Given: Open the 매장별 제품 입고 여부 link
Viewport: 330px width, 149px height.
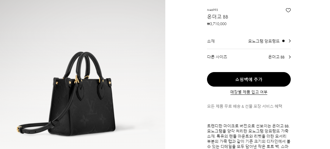Looking at the screenshot, I should 249,92.
